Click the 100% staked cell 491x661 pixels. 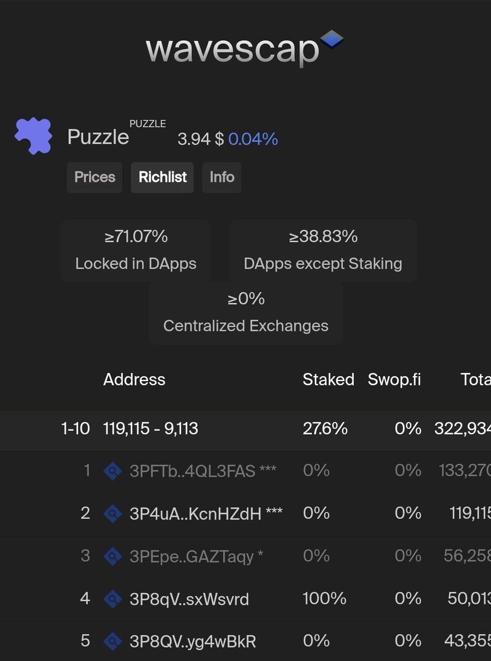[x=325, y=598]
